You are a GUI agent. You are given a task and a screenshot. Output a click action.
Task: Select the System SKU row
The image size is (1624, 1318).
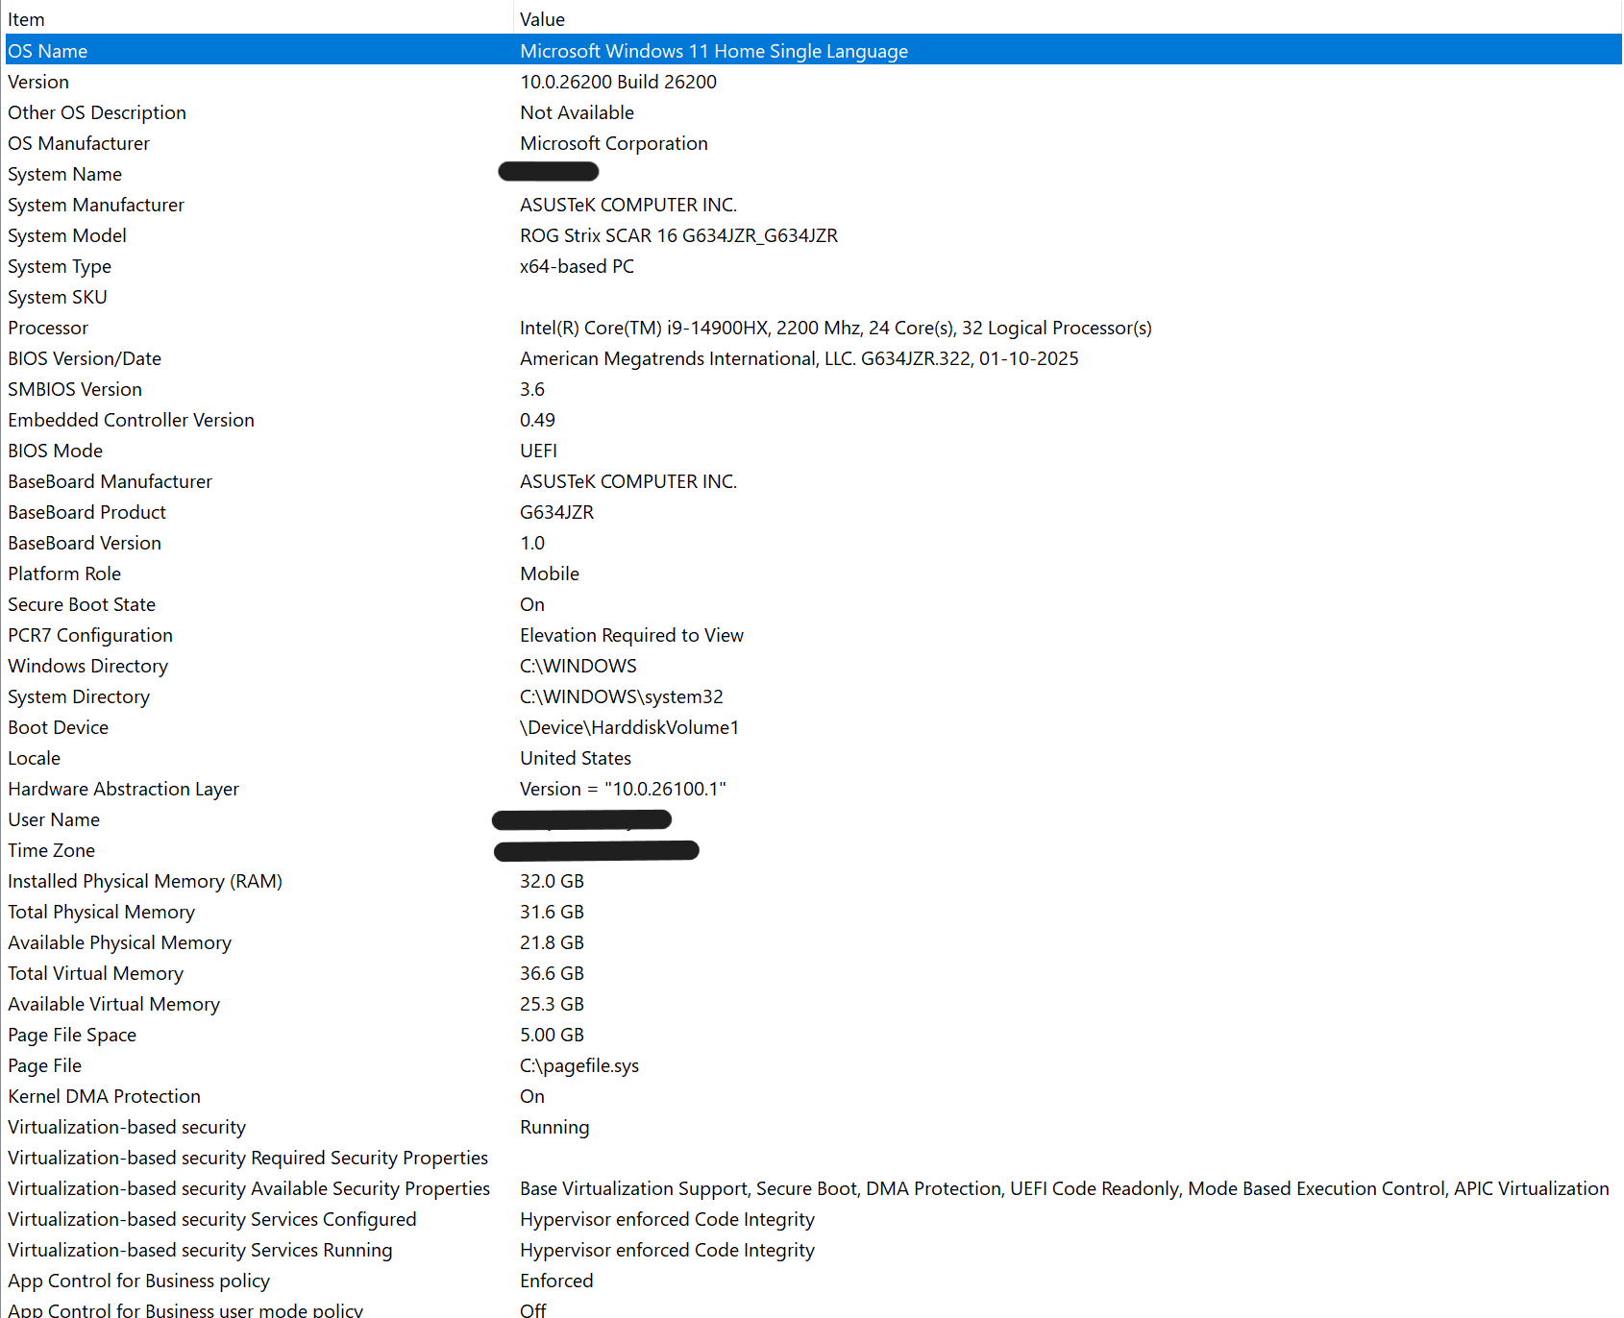(x=814, y=296)
